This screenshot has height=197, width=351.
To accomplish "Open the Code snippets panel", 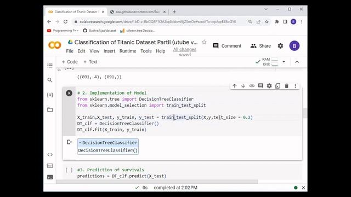I will pos(50,154).
